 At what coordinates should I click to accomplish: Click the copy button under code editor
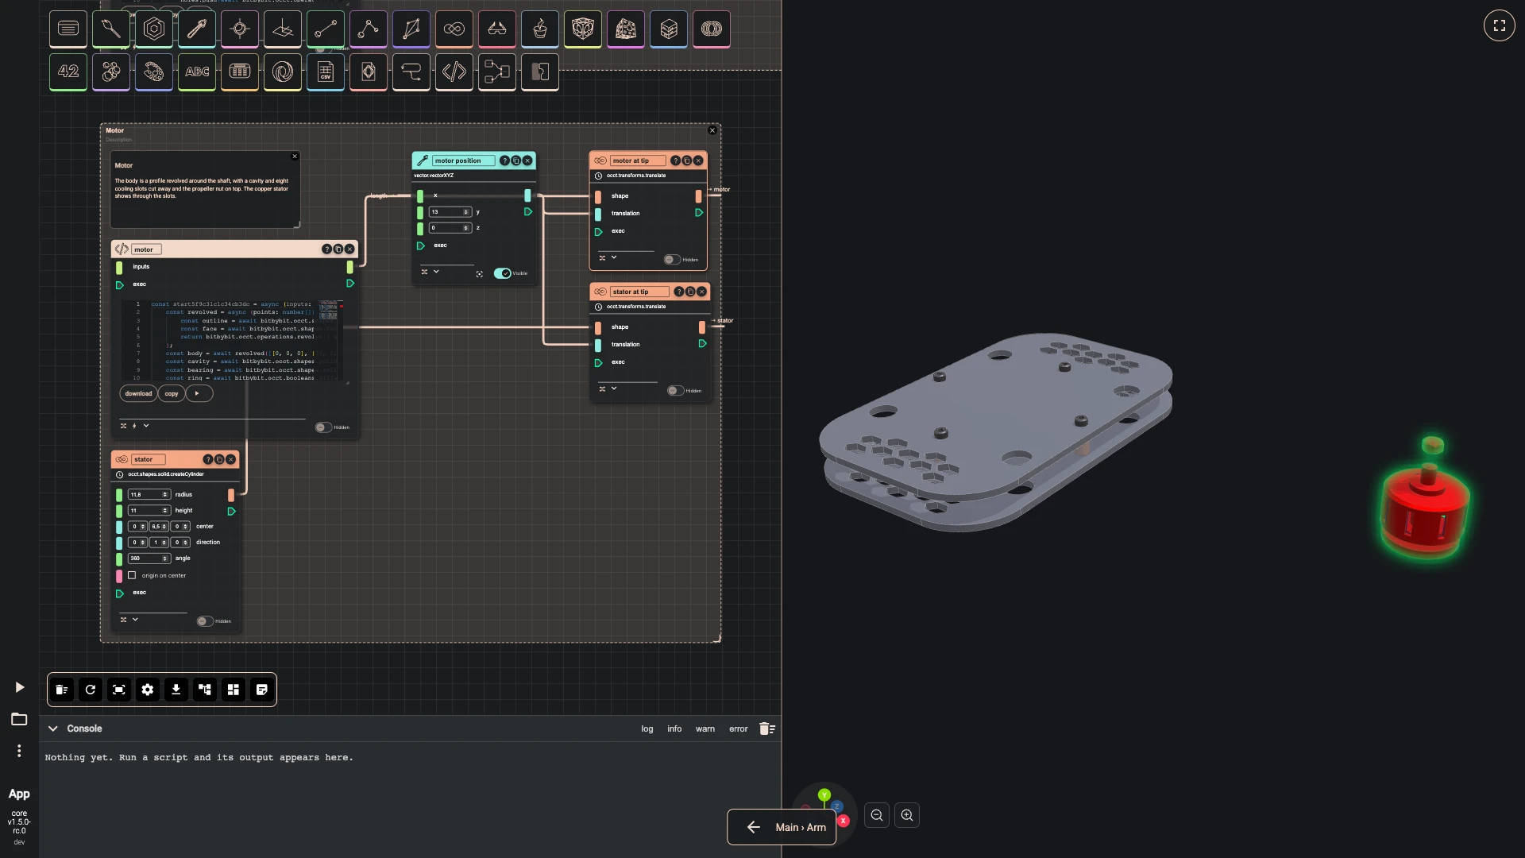pyautogui.click(x=172, y=393)
